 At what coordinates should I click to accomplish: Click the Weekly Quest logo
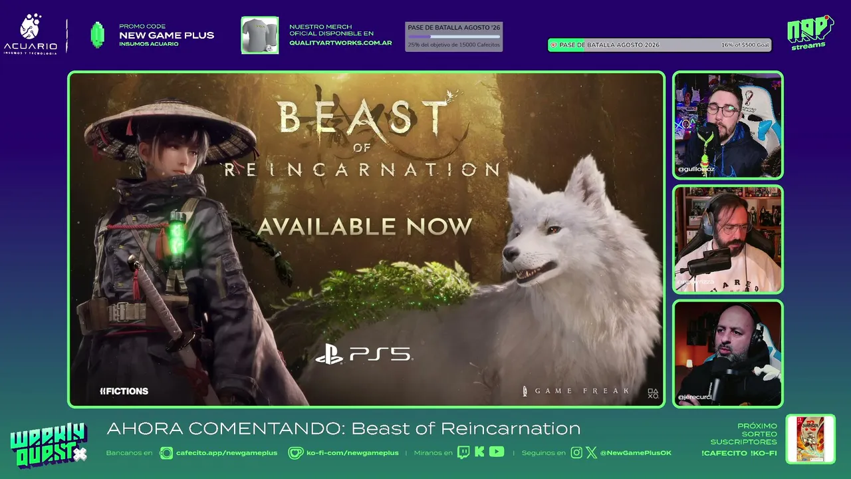[49, 444]
